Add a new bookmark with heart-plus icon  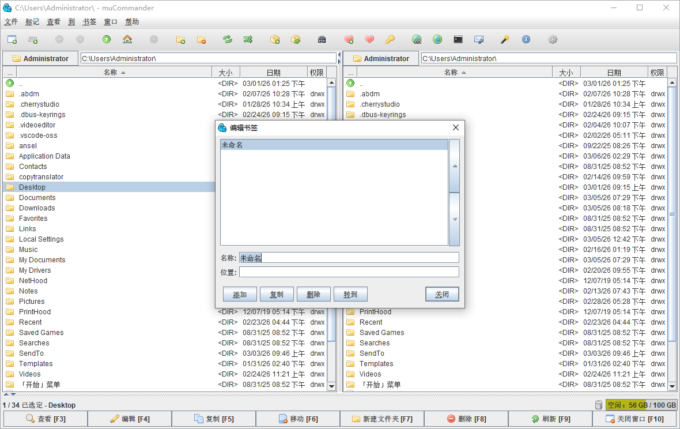coord(349,39)
